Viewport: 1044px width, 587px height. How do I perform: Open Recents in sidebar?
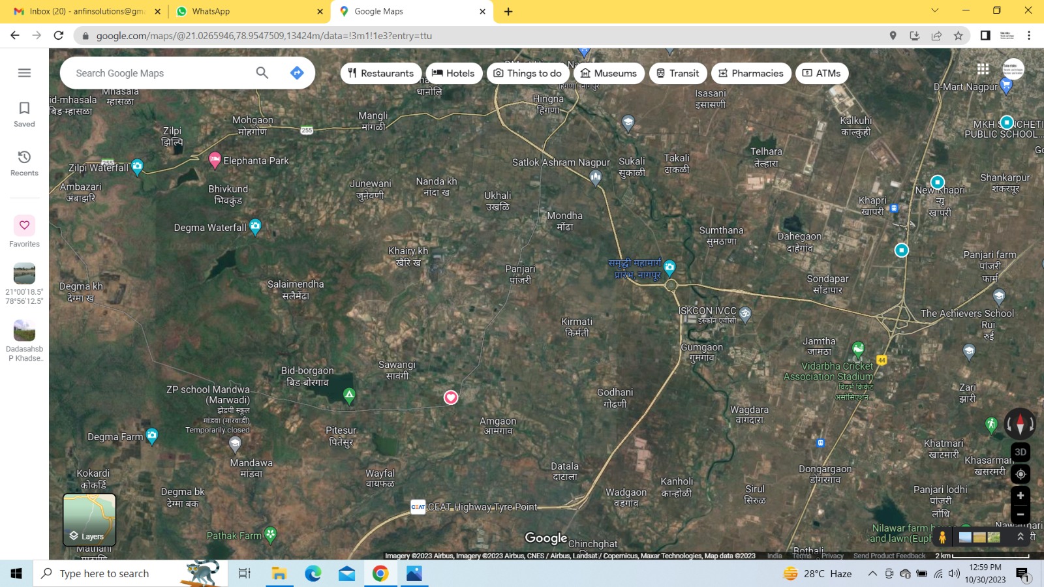(x=24, y=163)
